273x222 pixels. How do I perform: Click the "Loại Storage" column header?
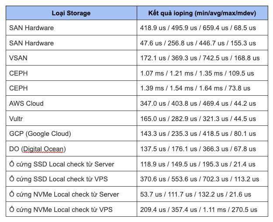71,13
